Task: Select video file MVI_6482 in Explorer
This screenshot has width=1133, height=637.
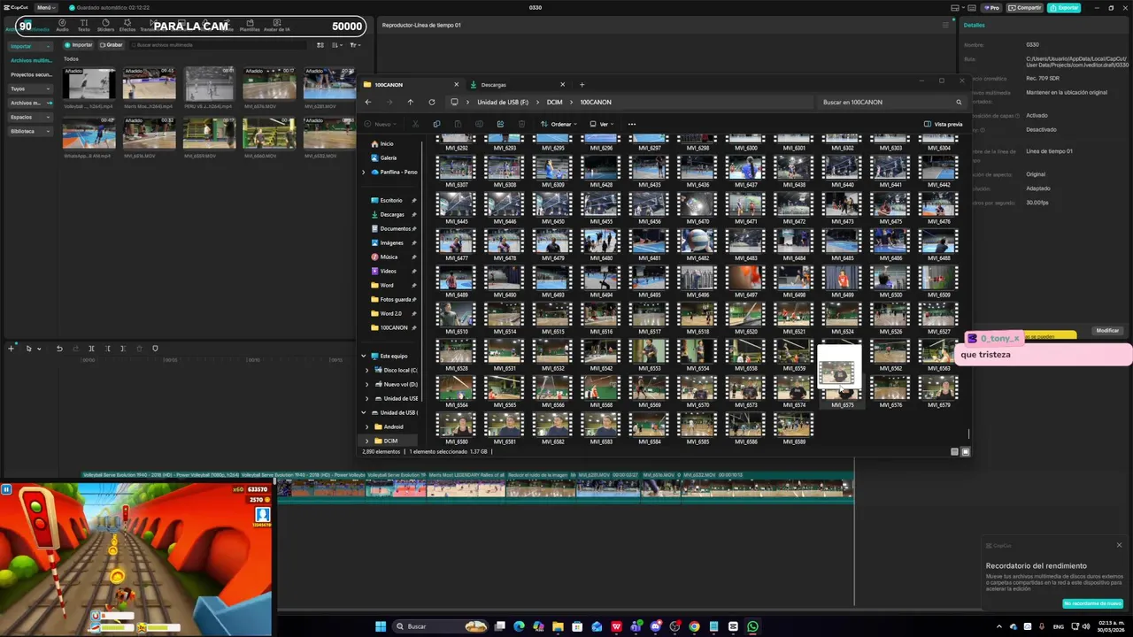Action: click(698, 245)
